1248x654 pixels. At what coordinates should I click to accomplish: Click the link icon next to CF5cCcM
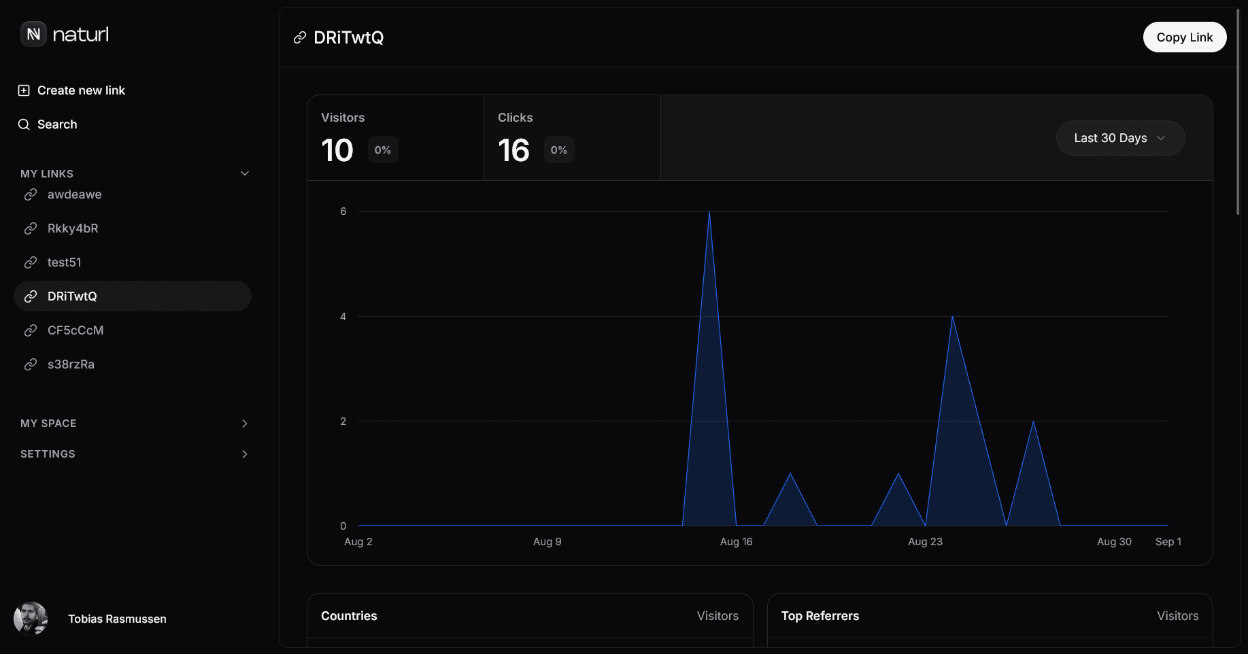[31, 330]
